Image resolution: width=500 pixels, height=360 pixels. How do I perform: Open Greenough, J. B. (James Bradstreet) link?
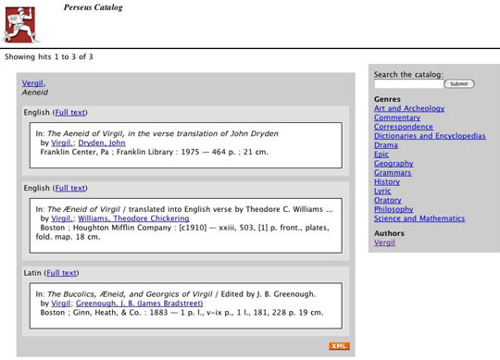pos(139,304)
